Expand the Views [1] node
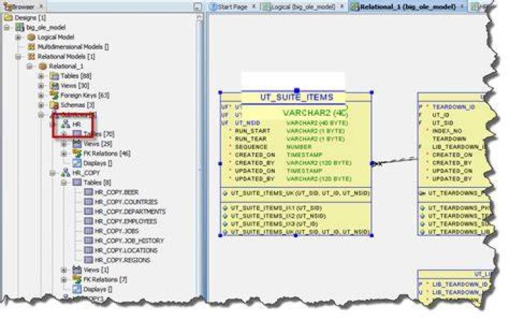The width and height of the screenshot is (509, 320). point(64,270)
